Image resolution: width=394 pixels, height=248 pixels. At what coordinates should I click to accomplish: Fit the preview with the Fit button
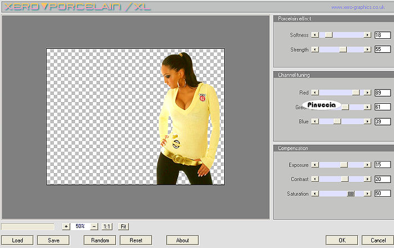coord(123,227)
